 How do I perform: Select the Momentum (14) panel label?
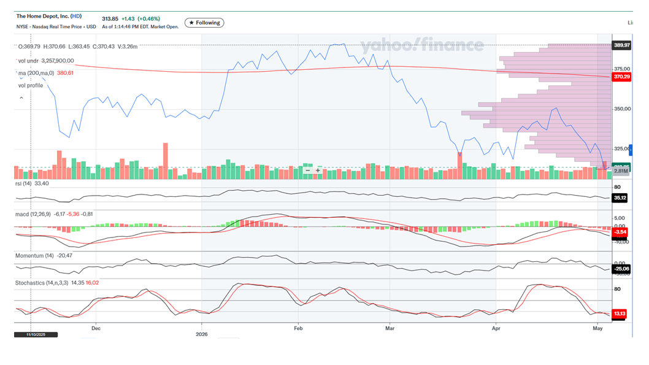(34, 256)
